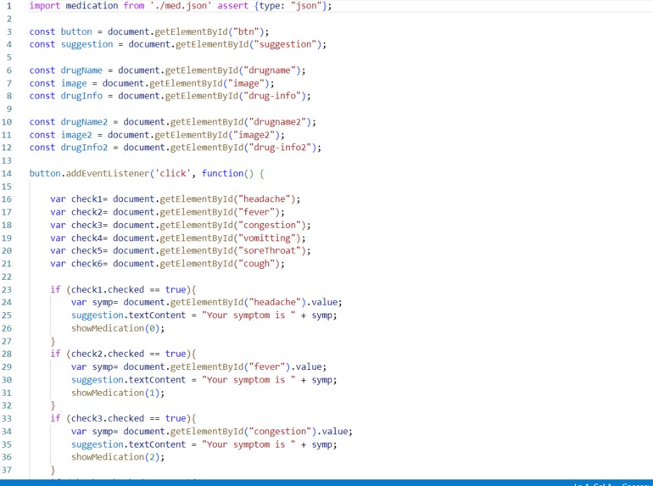Click the "fever" string on line 17
653x486 pixels.
click(x=256, y=212)
